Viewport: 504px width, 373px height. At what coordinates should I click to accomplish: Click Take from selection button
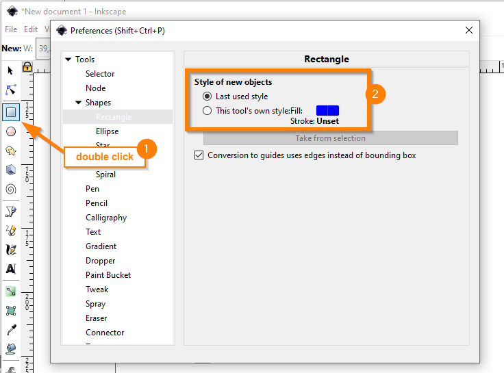coord(331,138)
